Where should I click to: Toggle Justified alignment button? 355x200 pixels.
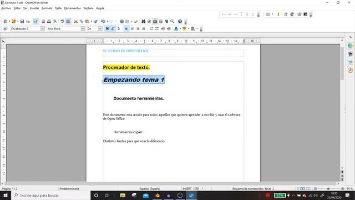click(144, 28)
